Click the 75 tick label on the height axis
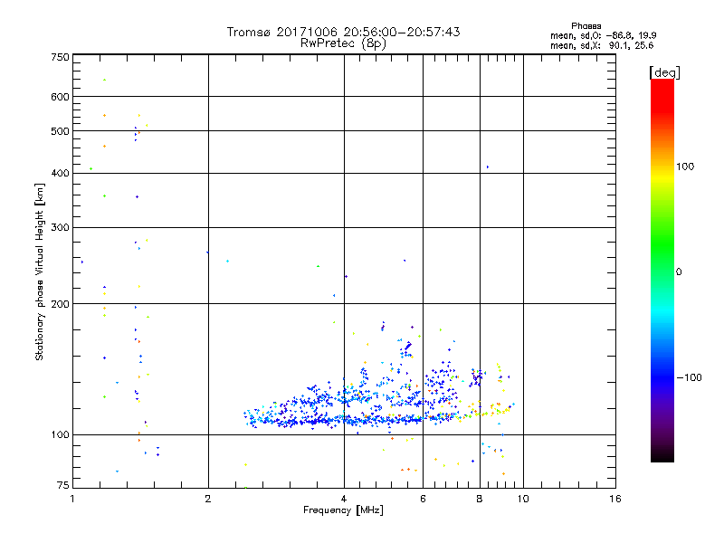724x543 pixels. point(63,485)
